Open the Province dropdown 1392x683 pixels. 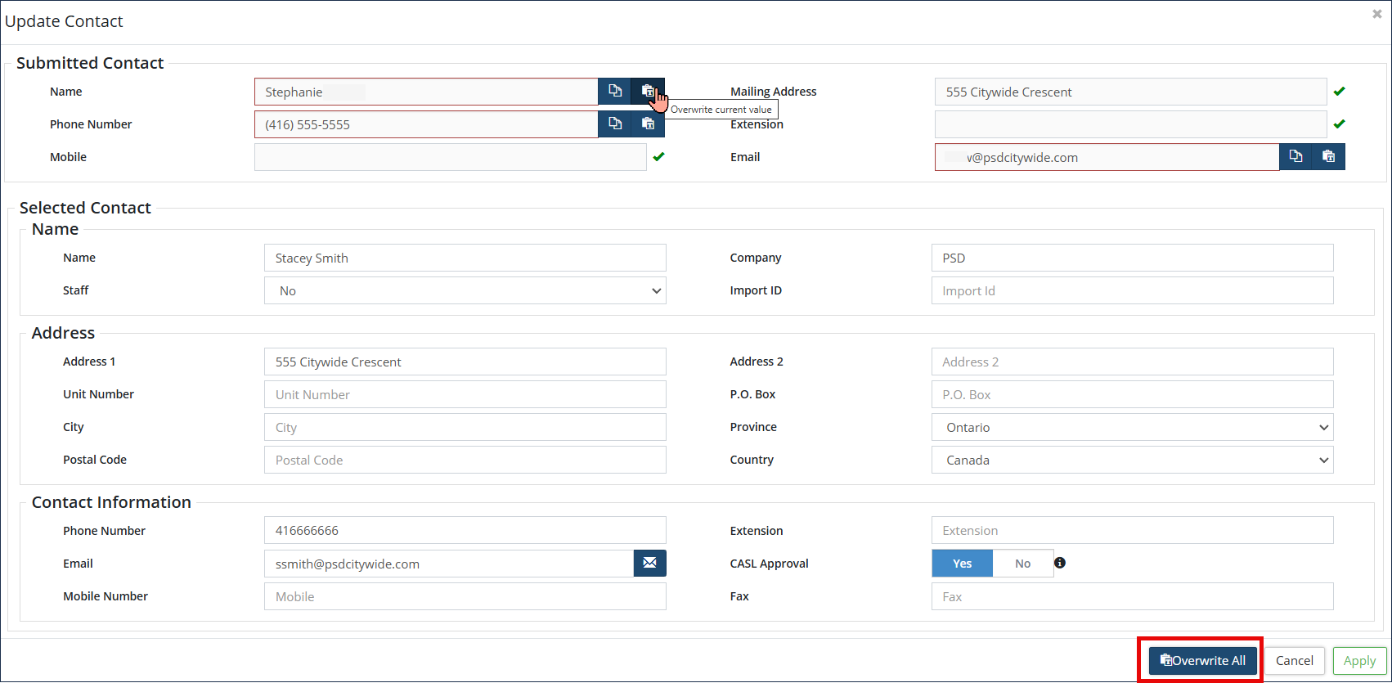point(1133,427)
